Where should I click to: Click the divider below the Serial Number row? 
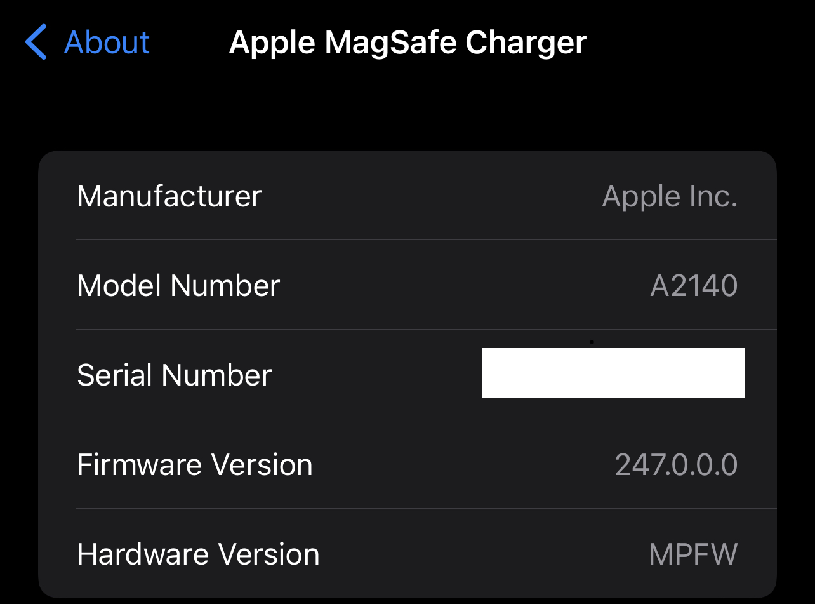pos(425,419)
